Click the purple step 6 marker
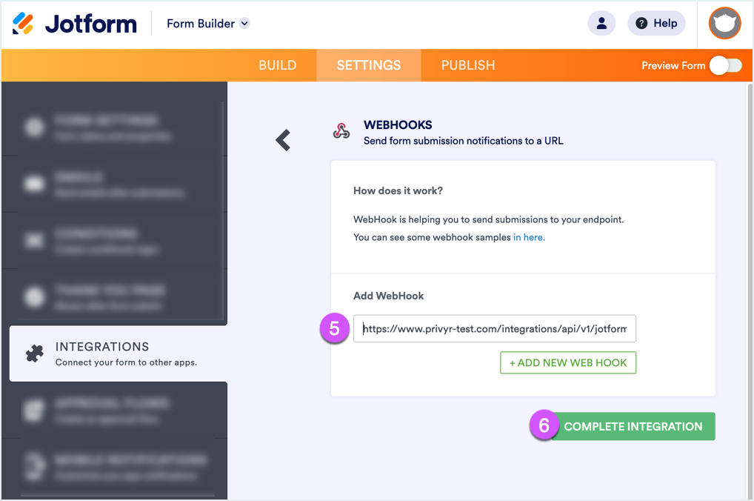Viewport: 754px width, 501px height. tap(544, 425)
